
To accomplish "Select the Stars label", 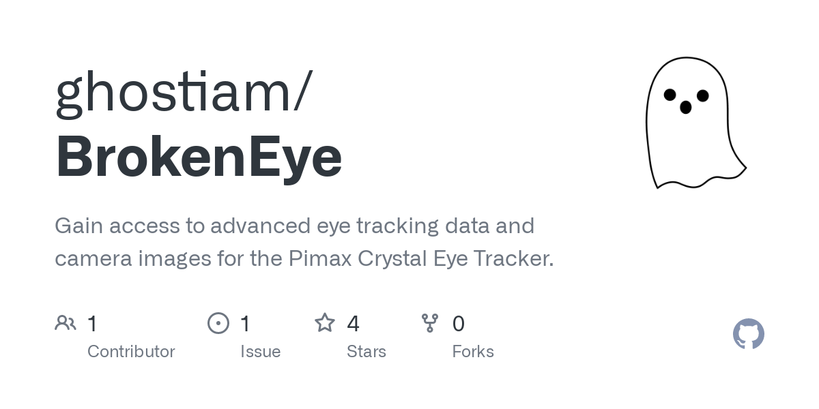I will click(367, 352).
